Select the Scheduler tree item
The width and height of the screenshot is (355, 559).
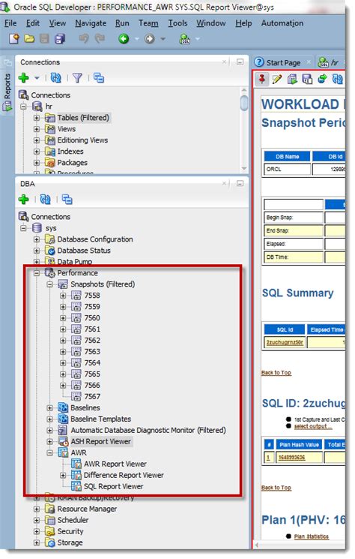pyautogui.click(x=73, y=520)
